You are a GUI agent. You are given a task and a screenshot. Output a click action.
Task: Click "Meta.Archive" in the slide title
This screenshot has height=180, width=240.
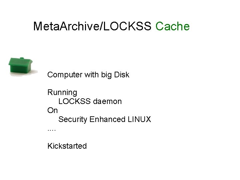click(66, 26)
